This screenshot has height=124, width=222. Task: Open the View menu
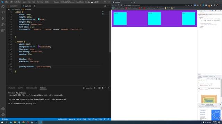point(25,2)
